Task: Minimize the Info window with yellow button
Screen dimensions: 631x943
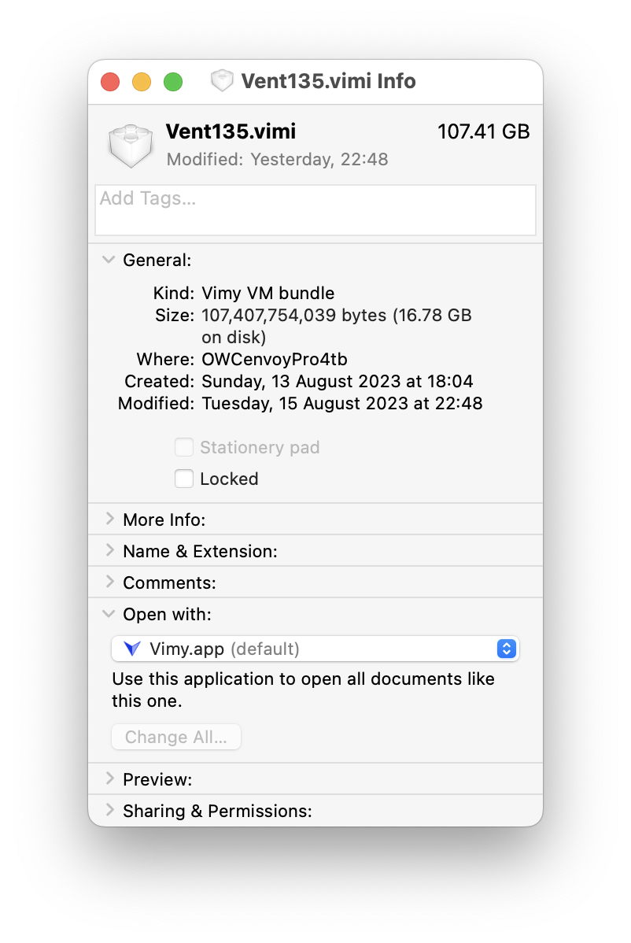Action: 142,82
